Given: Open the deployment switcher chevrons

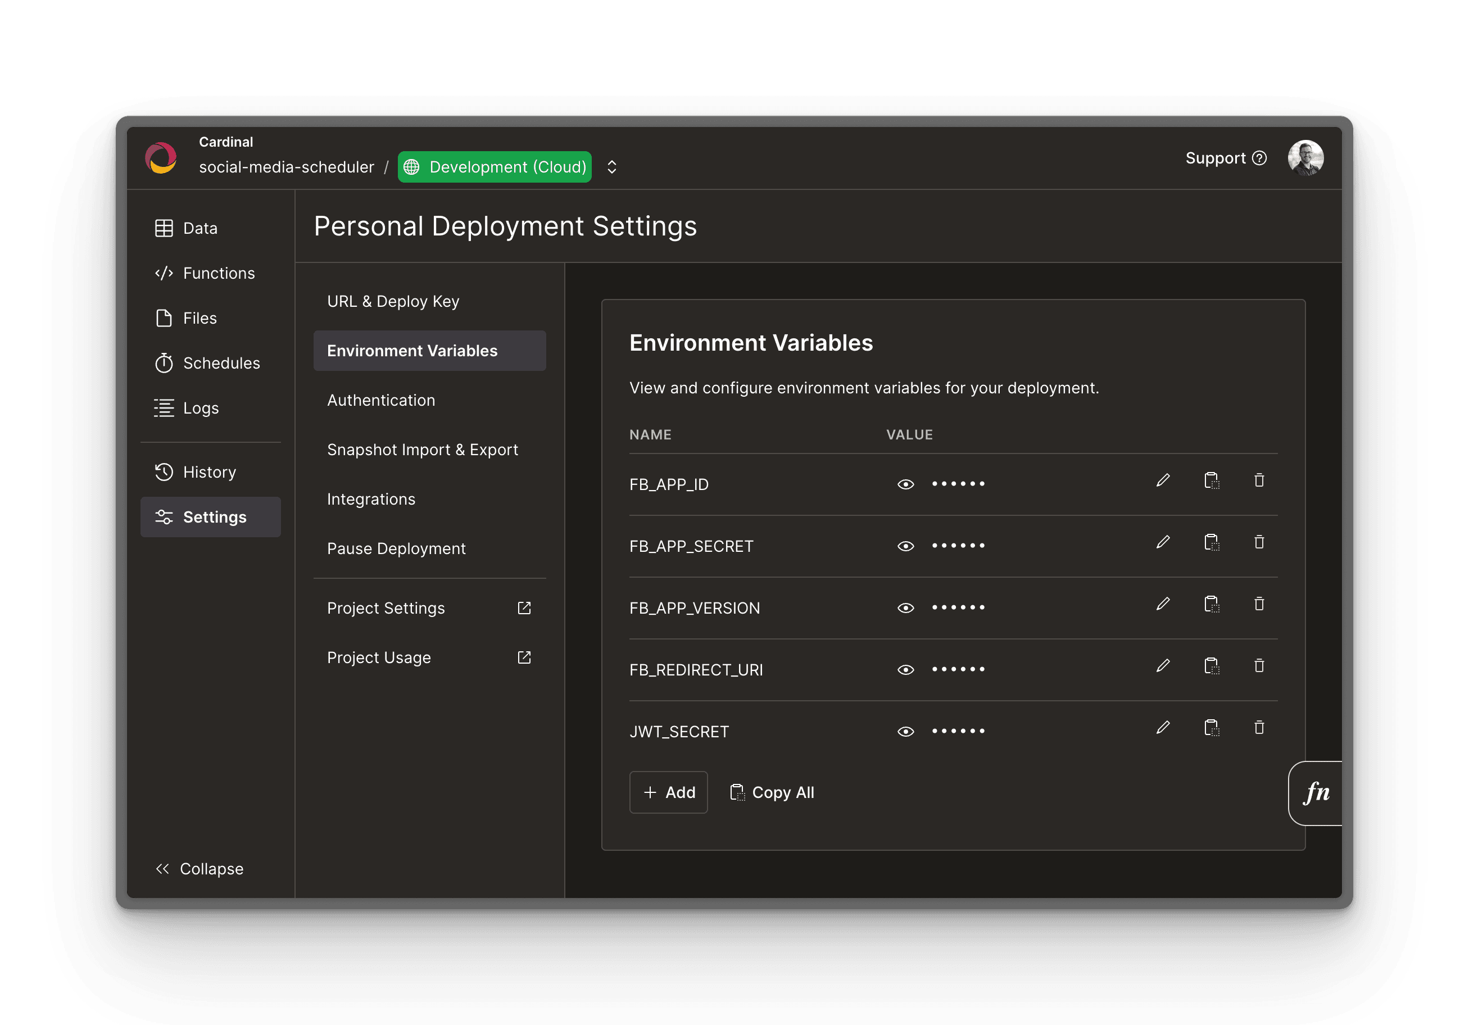Looking at the screenshot, I should pyautogui.click(x=611, y=167).
